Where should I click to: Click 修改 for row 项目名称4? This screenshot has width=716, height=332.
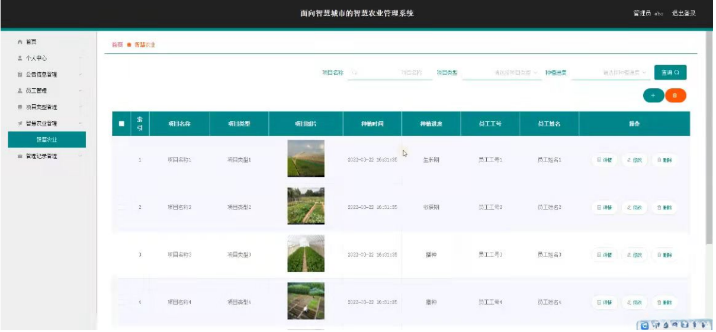tap(634, 302)
